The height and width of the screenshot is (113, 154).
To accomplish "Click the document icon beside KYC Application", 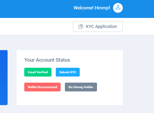I will coord(81,26).
